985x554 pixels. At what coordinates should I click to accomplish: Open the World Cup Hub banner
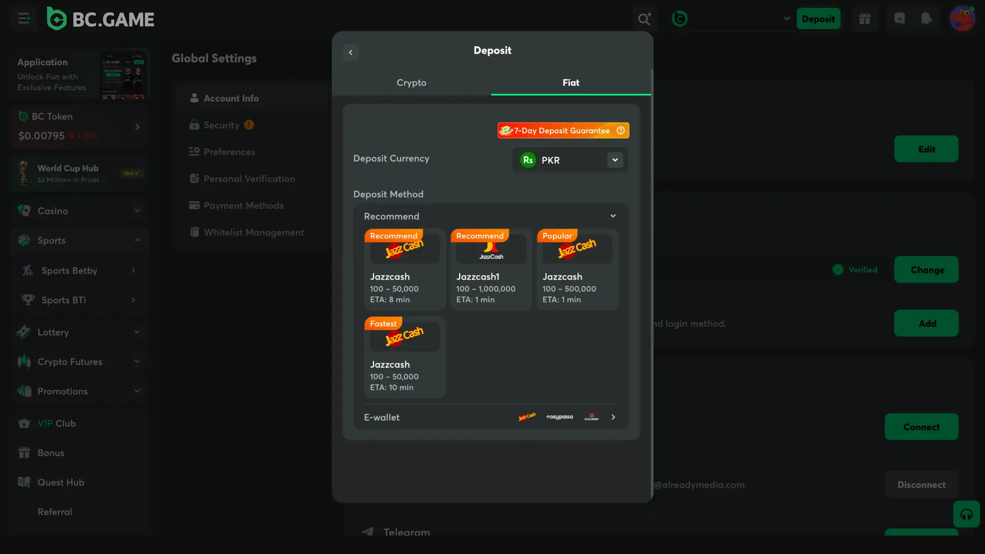(x=80, y=173)
